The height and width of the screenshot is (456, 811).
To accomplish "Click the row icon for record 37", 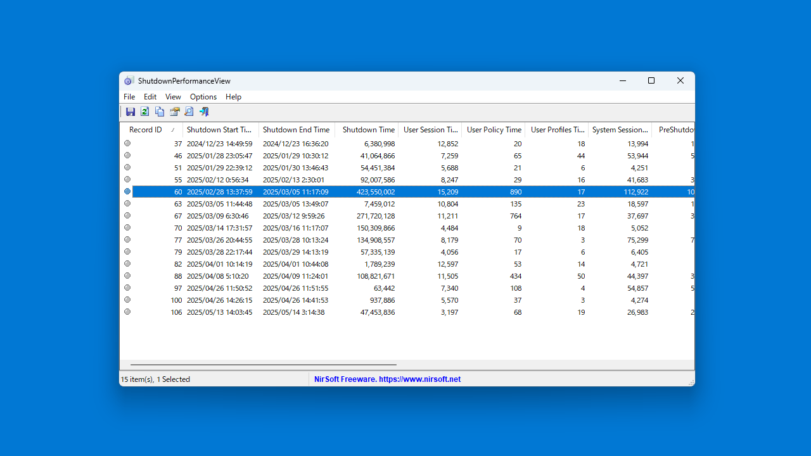I will tap(127, 143).
